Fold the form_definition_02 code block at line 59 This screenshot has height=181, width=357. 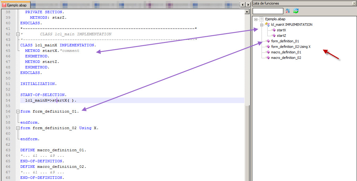(18, 128)
